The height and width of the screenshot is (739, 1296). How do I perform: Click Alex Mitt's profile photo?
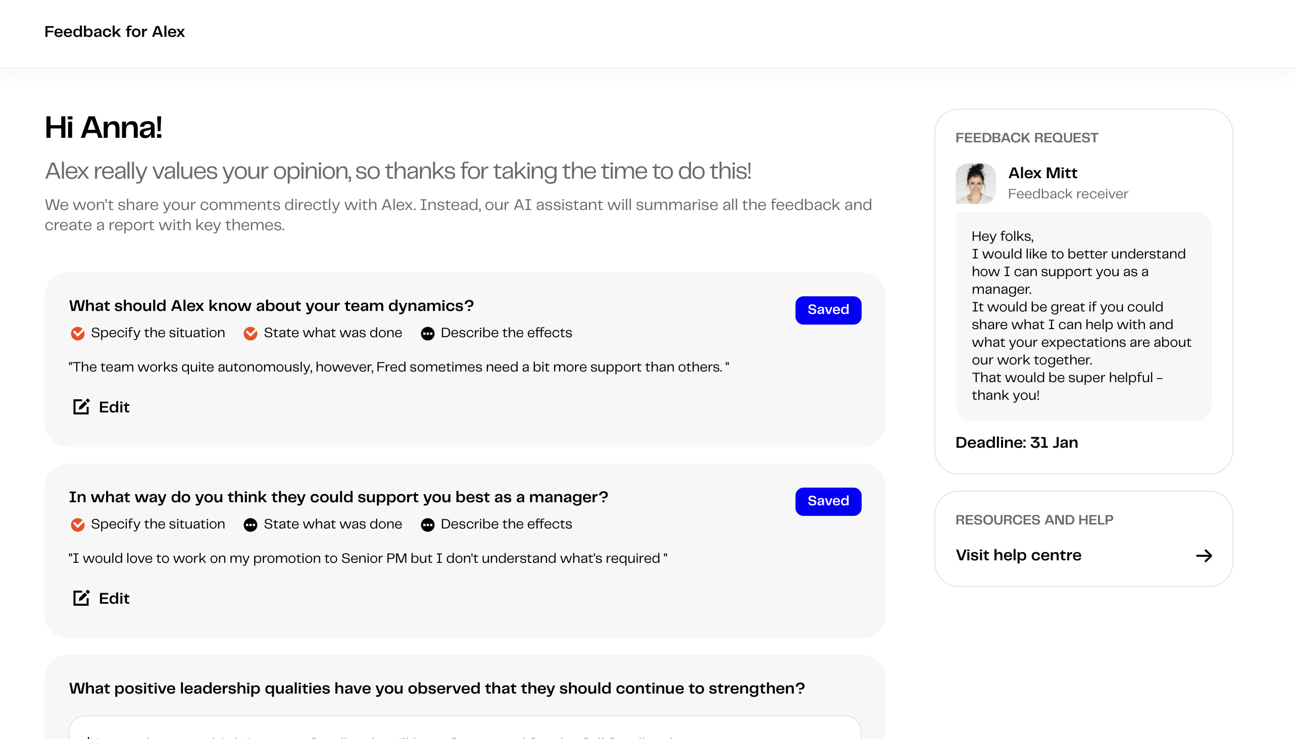[975, 183]
